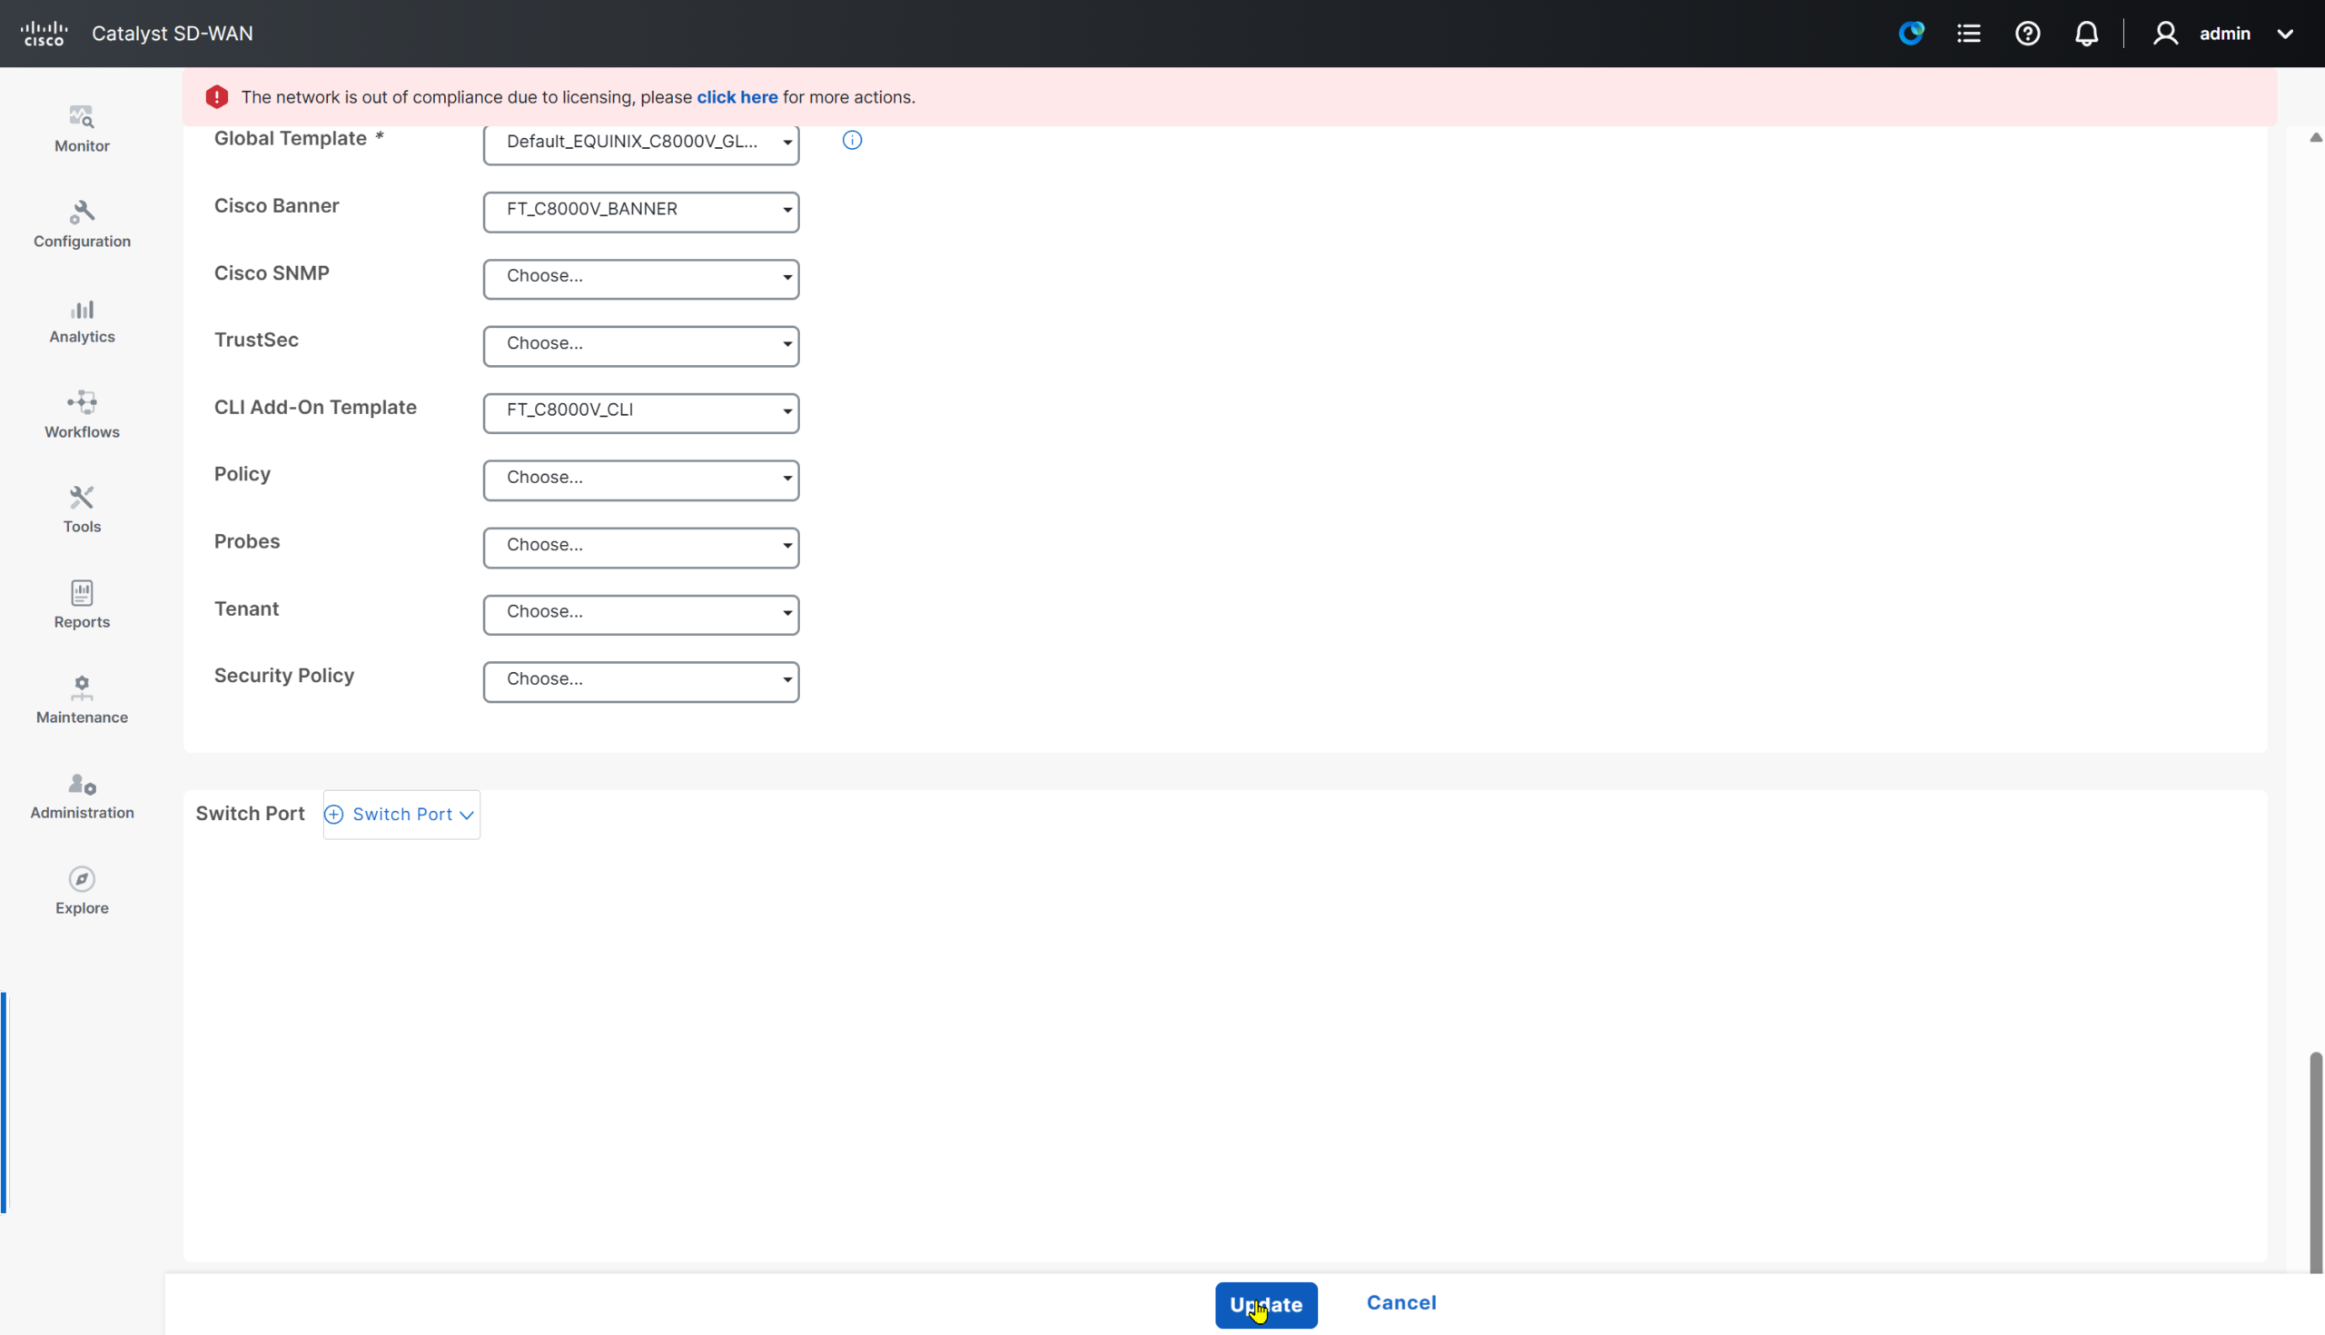The height and width of the screenshot is (1335, 2325).
Task: Click the Cancel button
Action: point(1400,1303)
